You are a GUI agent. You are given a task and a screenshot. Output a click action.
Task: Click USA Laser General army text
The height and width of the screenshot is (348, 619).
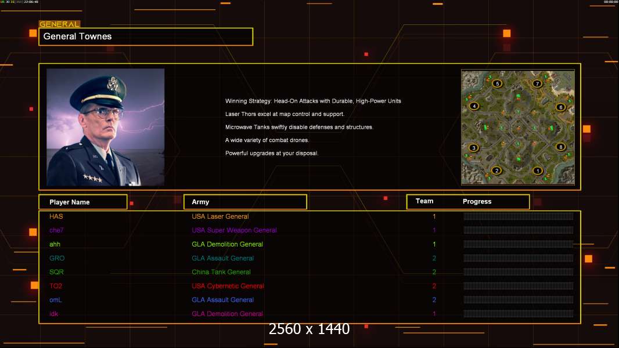point(220,216)
